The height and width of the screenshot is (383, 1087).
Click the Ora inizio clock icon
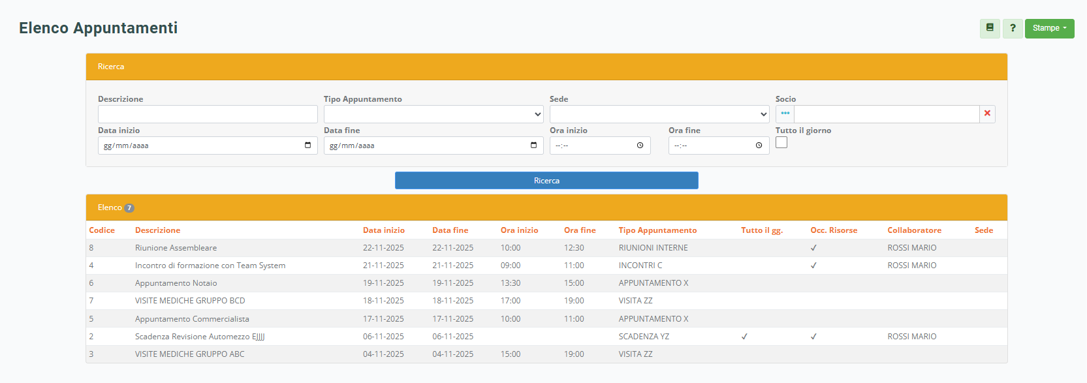640,146
